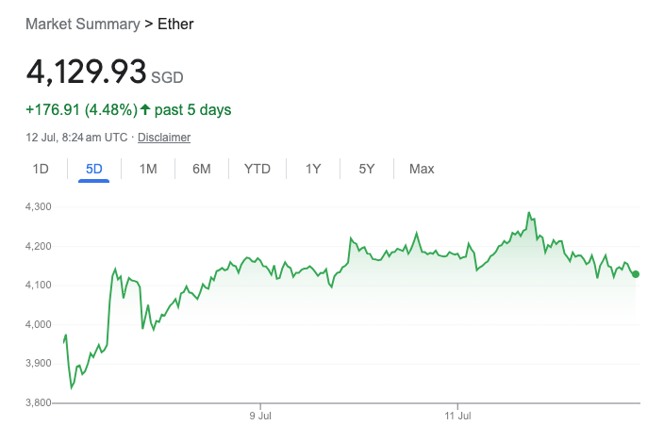View the 1Y price history
This screenshot has width=664, height=425.
tap(313, 170)
